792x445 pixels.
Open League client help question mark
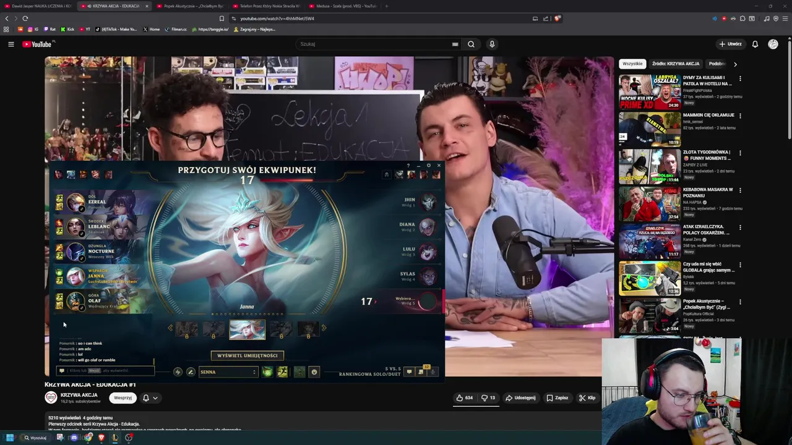pos(408,166)
